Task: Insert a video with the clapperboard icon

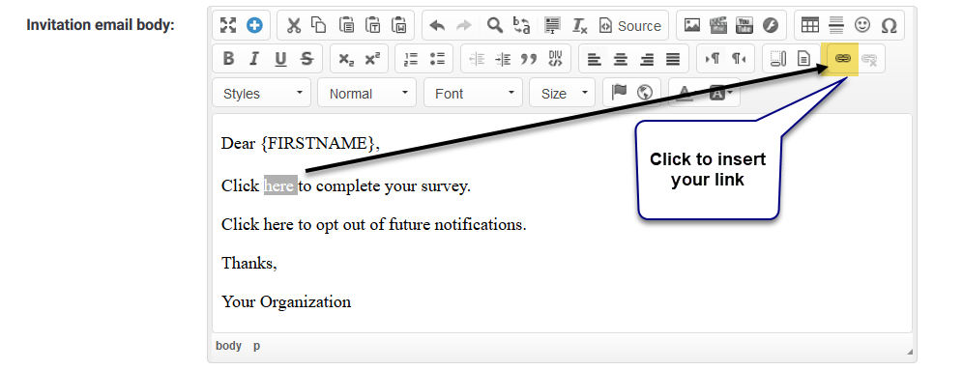Action: (x=718, y=25)
